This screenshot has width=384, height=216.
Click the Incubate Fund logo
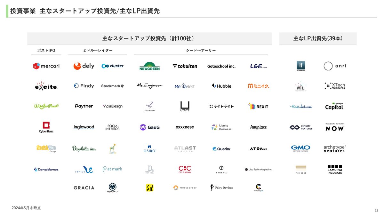coord(301,66)
